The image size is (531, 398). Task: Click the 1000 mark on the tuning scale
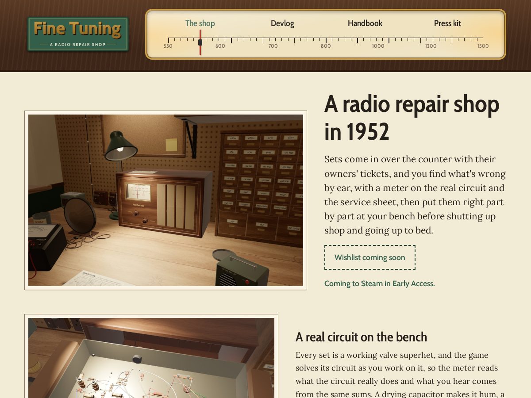pos(378,46)
